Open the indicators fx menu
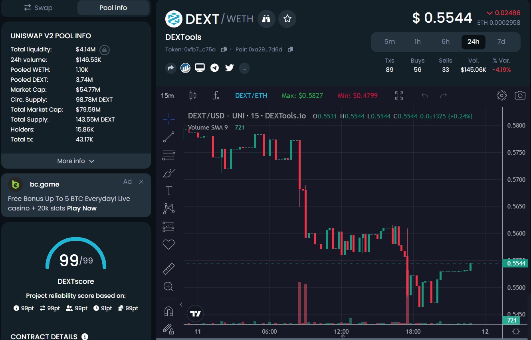This screenshot has height=340, width=531. (x=216, y=95)
